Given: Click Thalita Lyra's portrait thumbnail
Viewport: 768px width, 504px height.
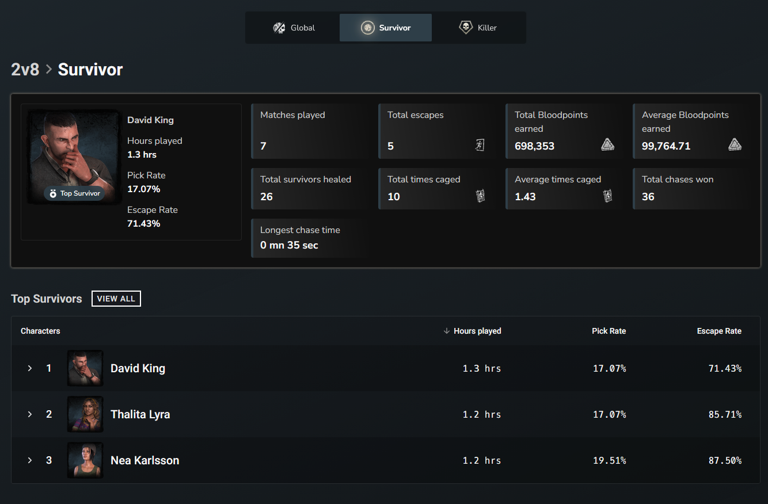Looking at the screenshot, I should point(85,414).
